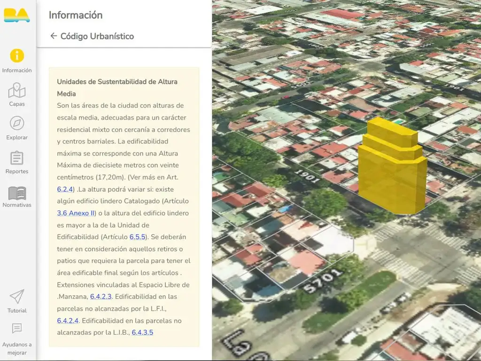Open the Reportes clipboard section

click(17, 162)
